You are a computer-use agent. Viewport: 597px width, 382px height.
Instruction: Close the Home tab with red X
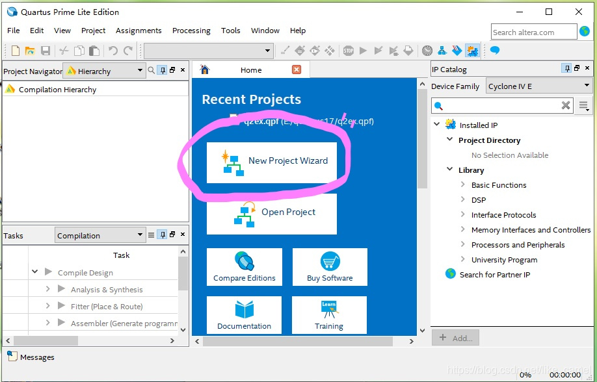(x=296, y=70)
